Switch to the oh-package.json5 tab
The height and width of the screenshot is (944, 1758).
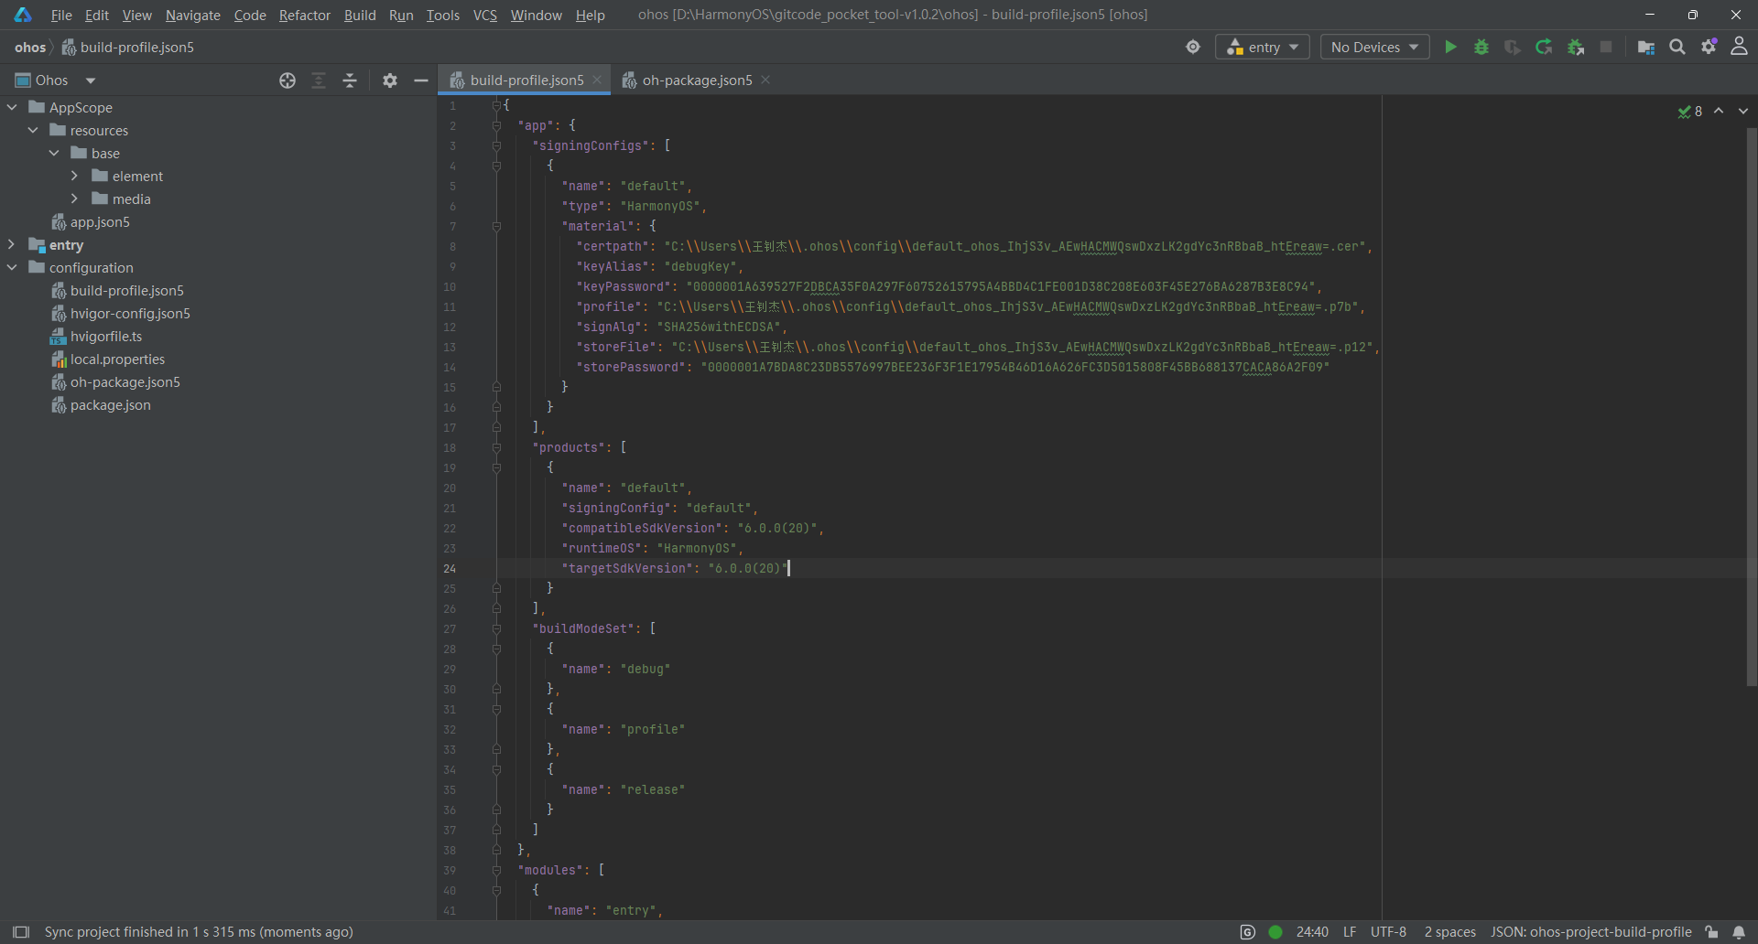pyautogui.click(x=696, y=80)
